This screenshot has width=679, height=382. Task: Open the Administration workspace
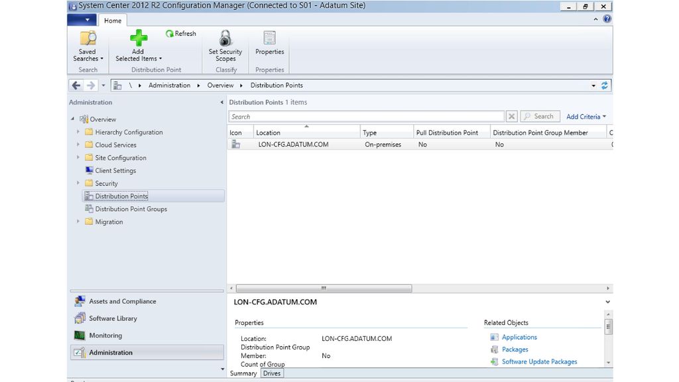[x=147, y=353]
